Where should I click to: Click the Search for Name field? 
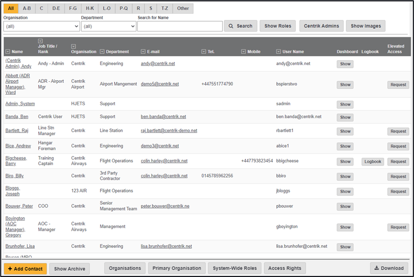tap(180, 26)
